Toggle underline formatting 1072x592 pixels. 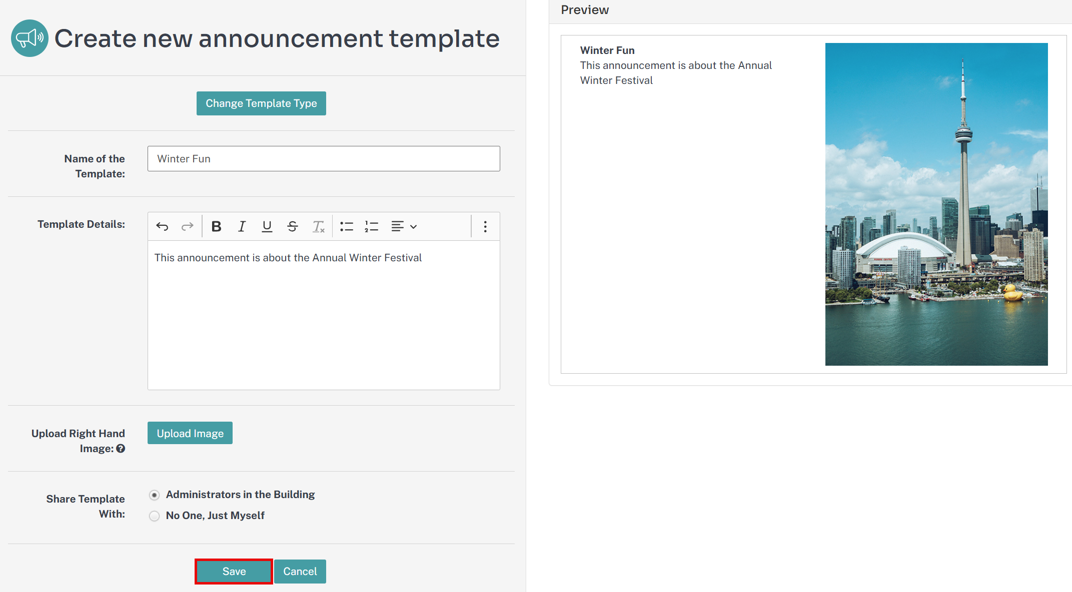(267, 227)
